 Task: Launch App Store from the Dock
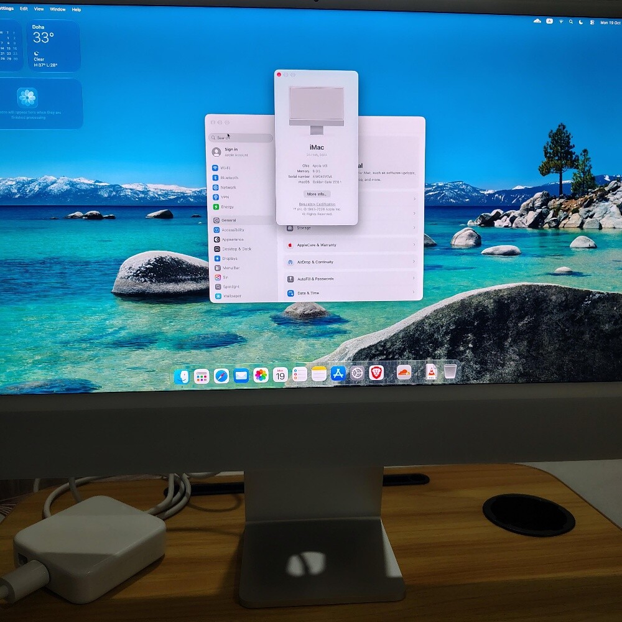tap(338, 373)
